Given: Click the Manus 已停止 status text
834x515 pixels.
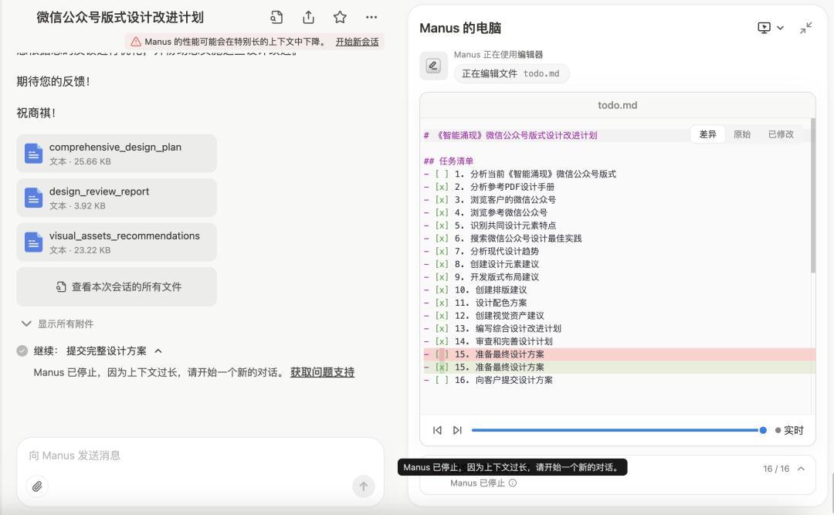Looking at the screenshot, I should pyautogui.click(x=477, y=483).
